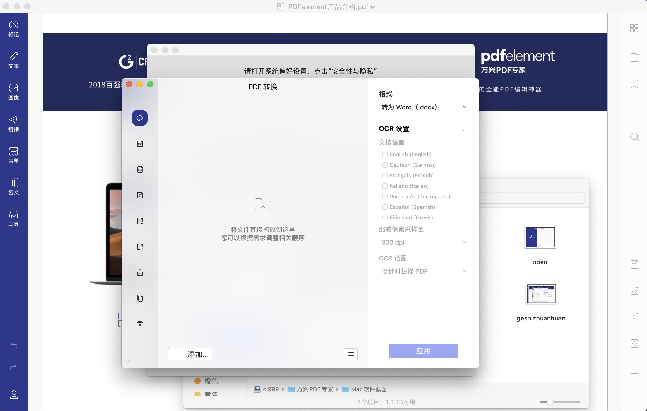The image size is (647, 411).
Task: Click the file drop area upload icon
Action: click(x=262, y=206)
